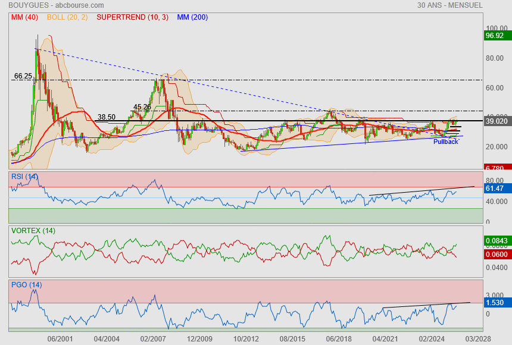Image resolution: width=512 pixels, height=345 pixels.
Task: Select the 02/2007 date on time axis
Action: coord(153,338)
